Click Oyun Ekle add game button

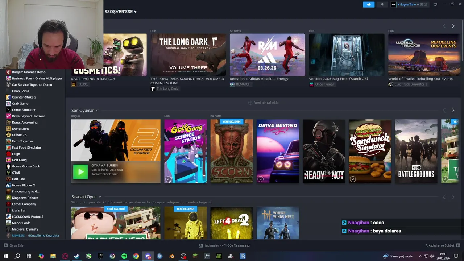coord(13,245)
